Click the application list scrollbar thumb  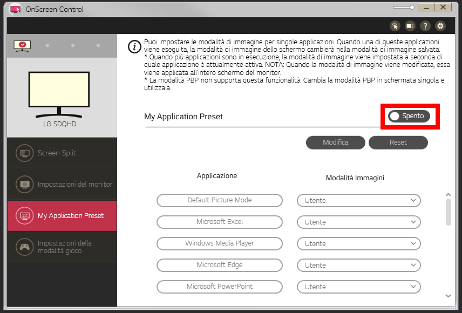tap(449, 212)
